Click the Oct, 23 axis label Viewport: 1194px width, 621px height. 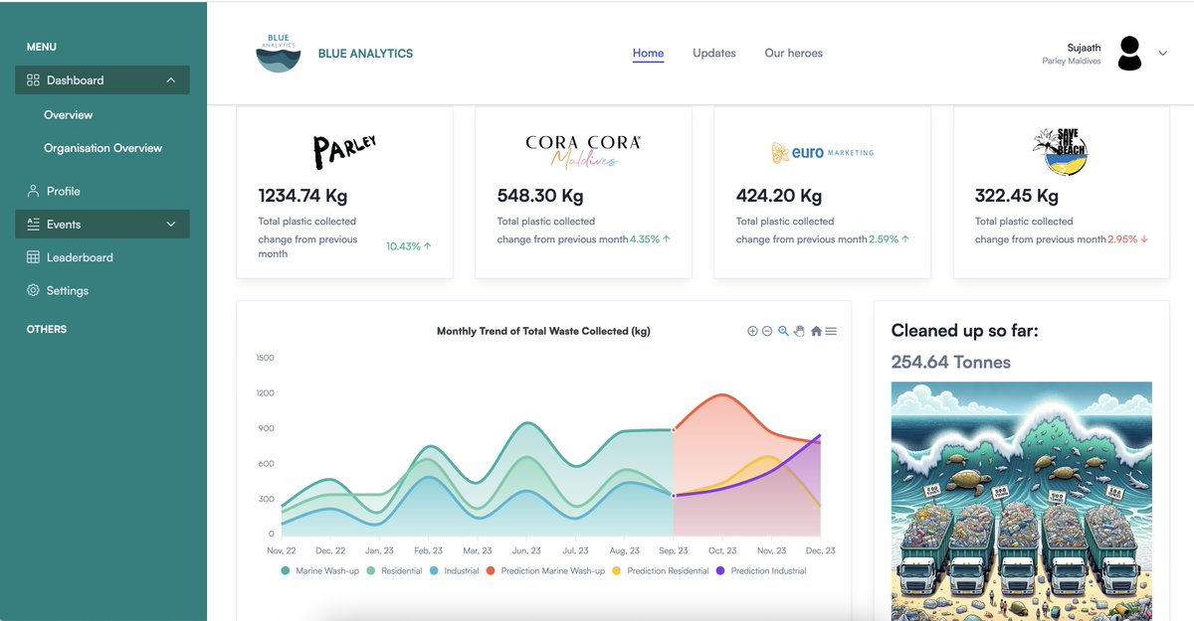(x=722, y=550)
